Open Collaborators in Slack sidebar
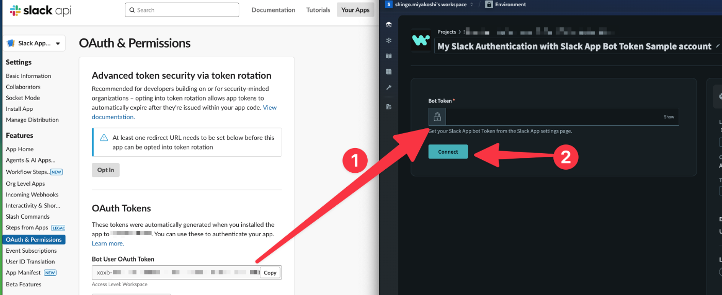 point(23,87)
